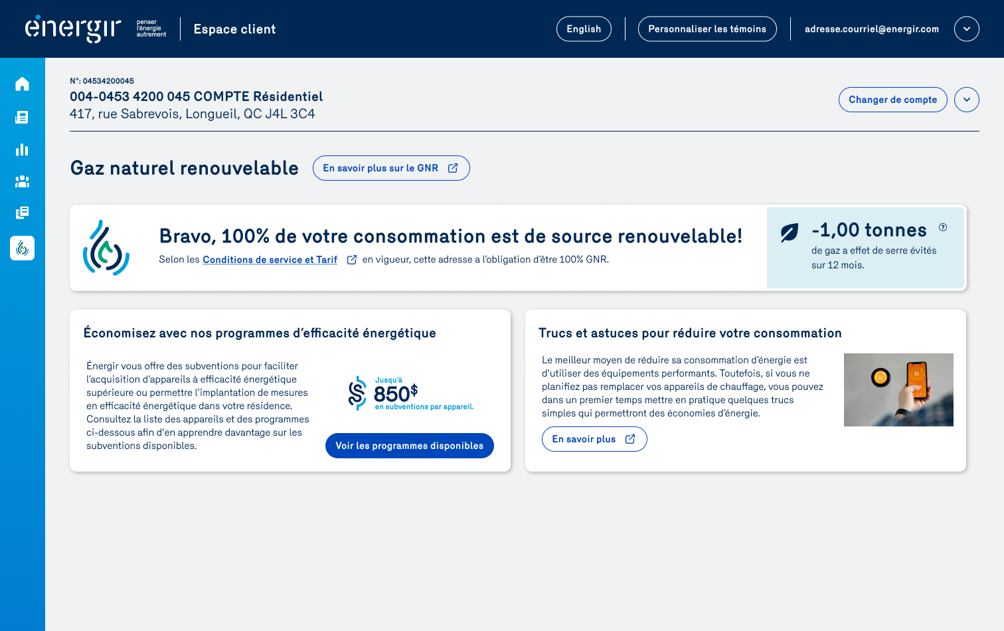Select the renewable natural gas drop icon
This screenshot has height=631, width=1004.
coord(22,248)
